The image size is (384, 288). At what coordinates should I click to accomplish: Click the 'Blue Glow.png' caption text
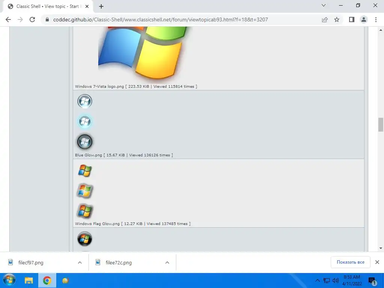coord(88,155)
